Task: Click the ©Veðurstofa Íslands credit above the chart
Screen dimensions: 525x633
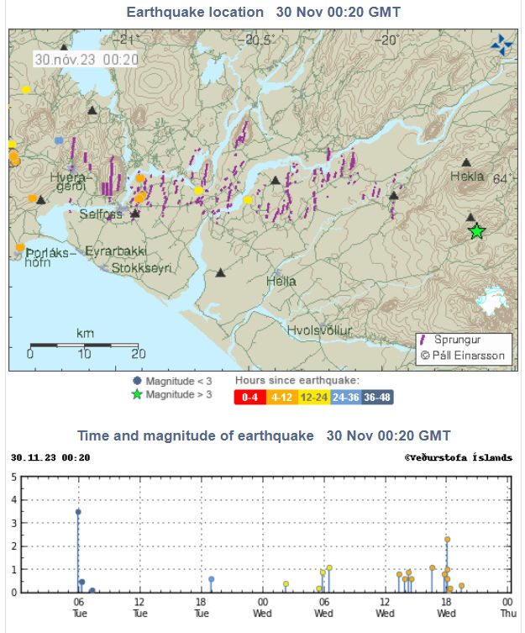Action: (458, 458)
